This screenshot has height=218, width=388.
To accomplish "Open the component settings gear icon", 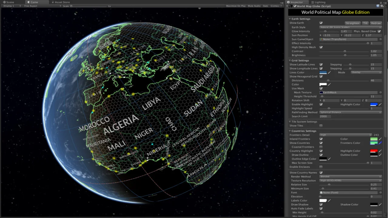I will 382,6.
